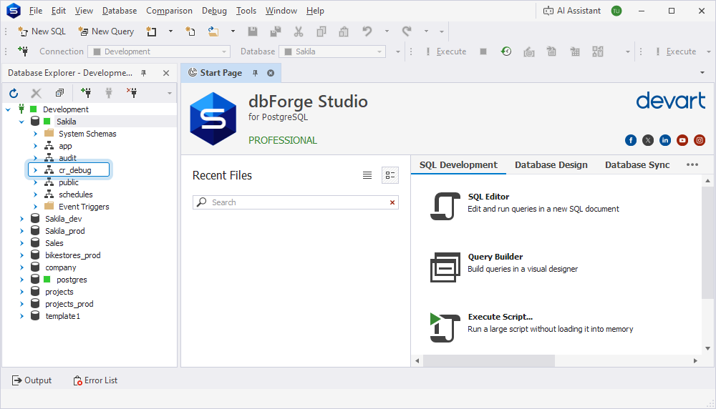This screenshot has width=716, height=409.
Task: Click the Paste icon in toolbar
Action: [344, 31]
